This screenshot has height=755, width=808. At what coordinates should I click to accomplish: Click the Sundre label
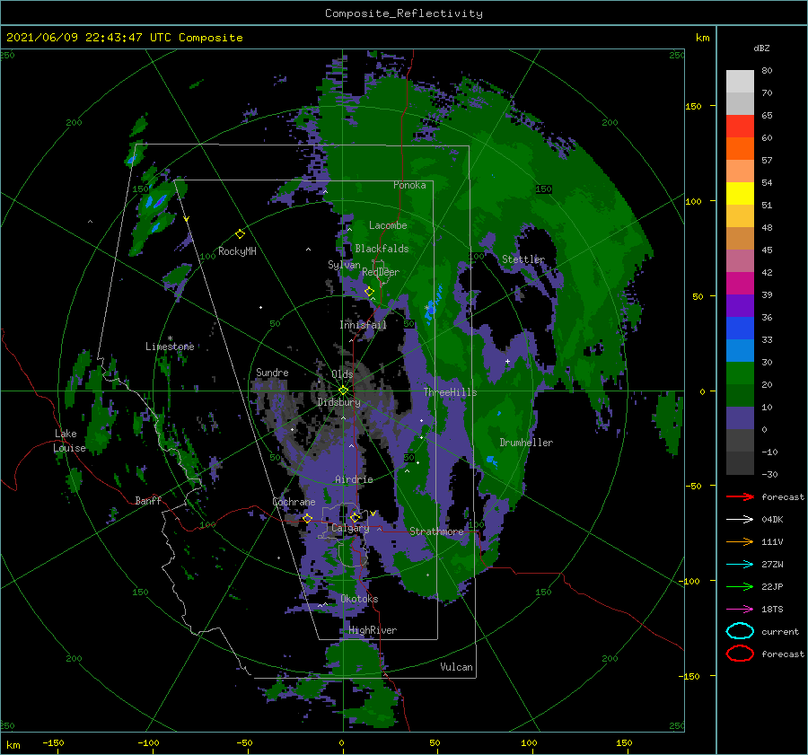tap(272, 372)
